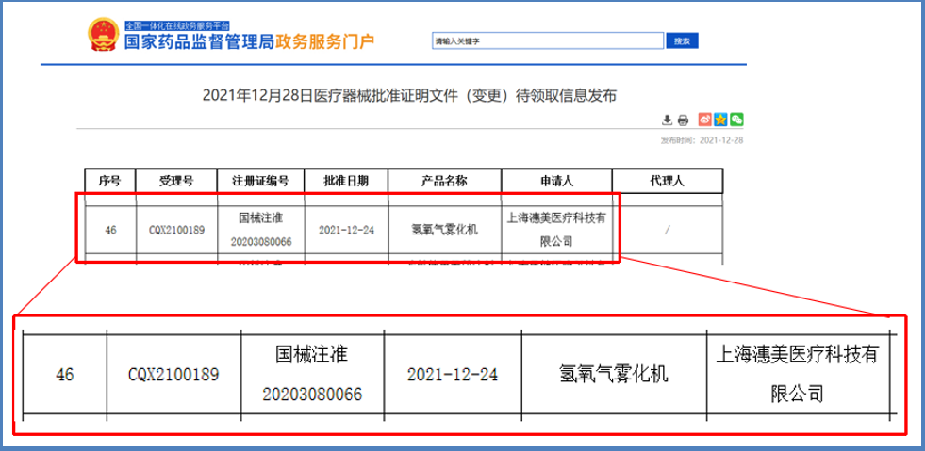This screenshot has width=925, height=451.
Task: Click the 请输入关键字 search box
Action: pyautogui.click(x=548, y=40)
